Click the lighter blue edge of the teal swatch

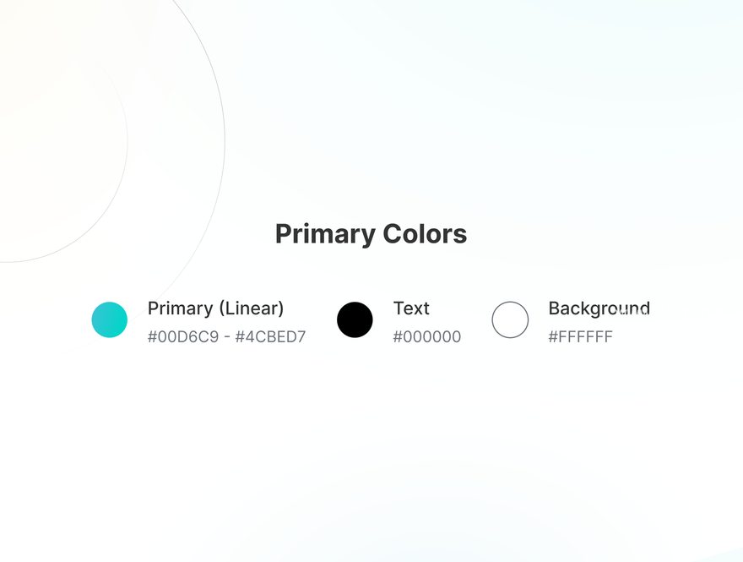coord(94,320)
